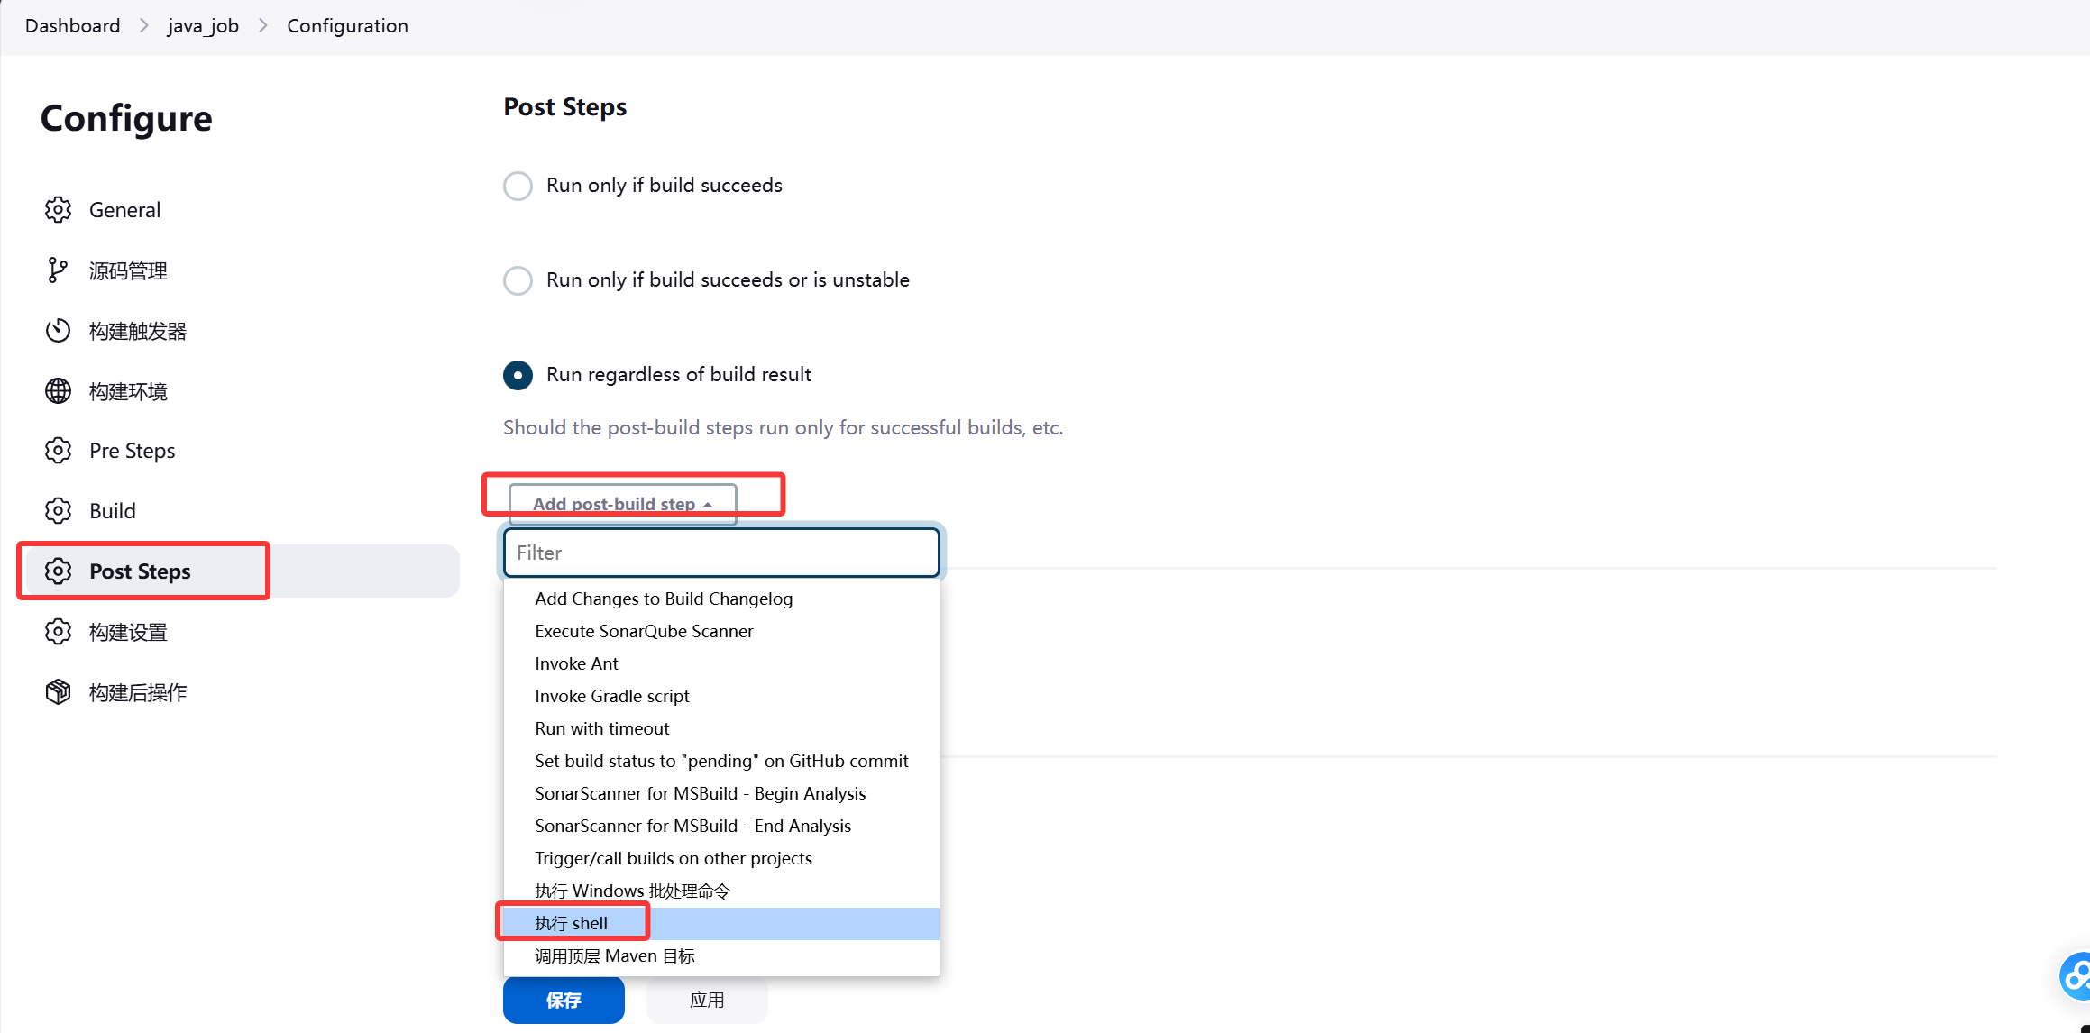
Task: Choose 调用顶层 Maven 目标 option
Action: [x=721, y=955]
